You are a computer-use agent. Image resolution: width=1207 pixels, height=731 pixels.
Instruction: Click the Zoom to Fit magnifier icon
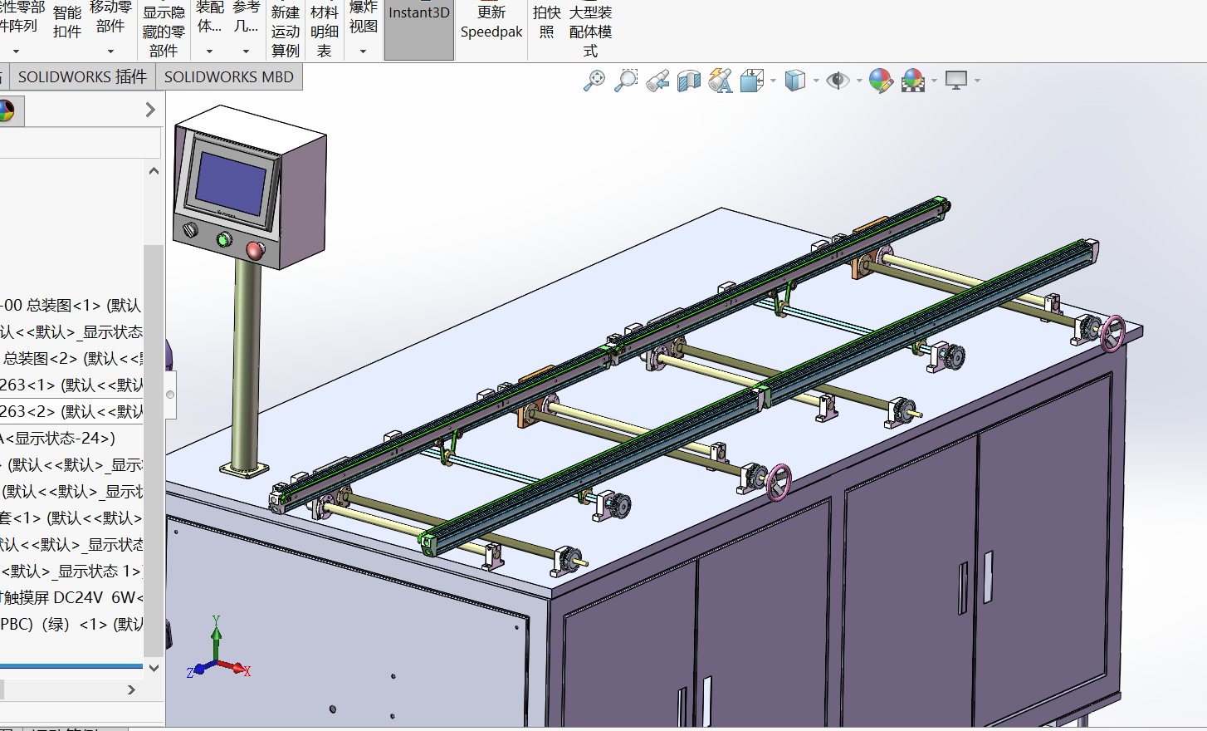(x=594, y=81)
